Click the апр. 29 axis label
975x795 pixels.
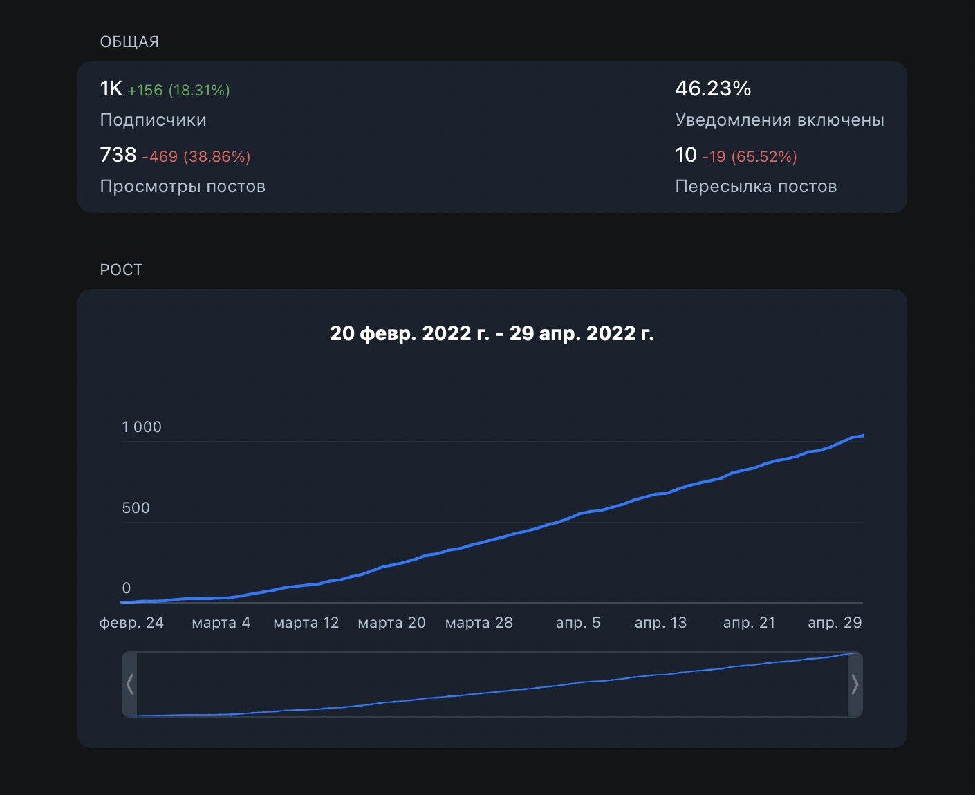pos(835,623)
